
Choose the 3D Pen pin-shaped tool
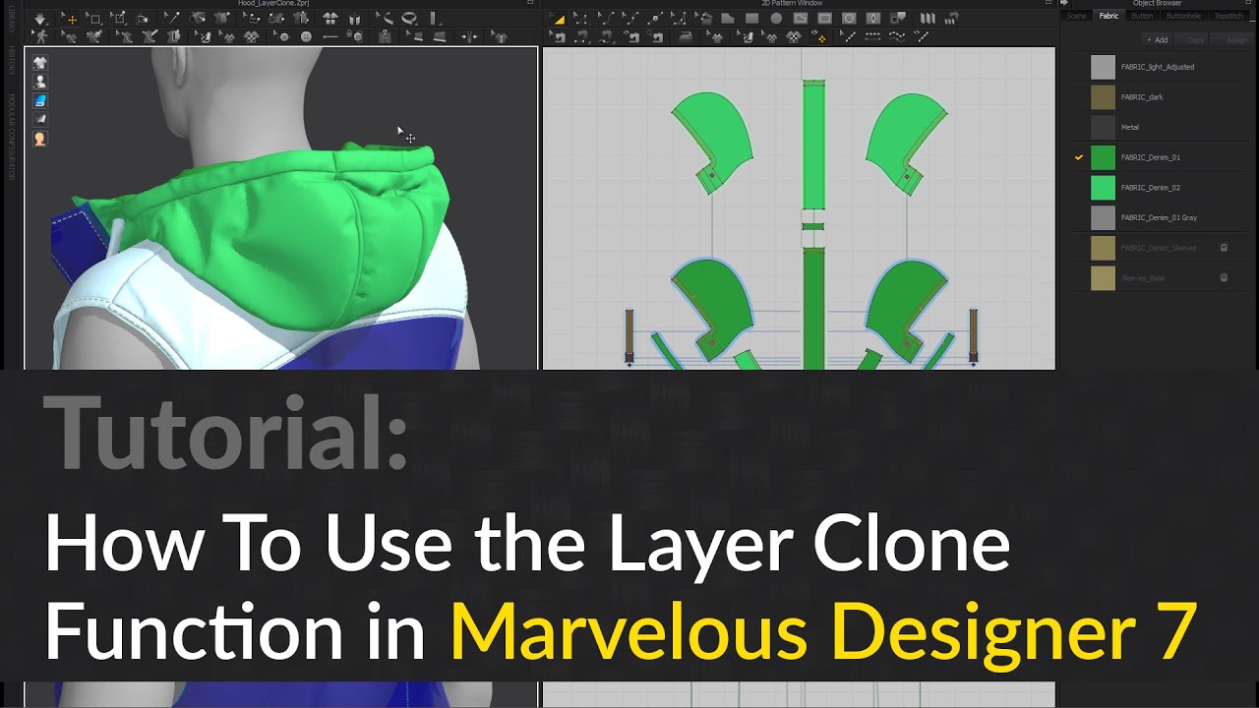point(172,19)
